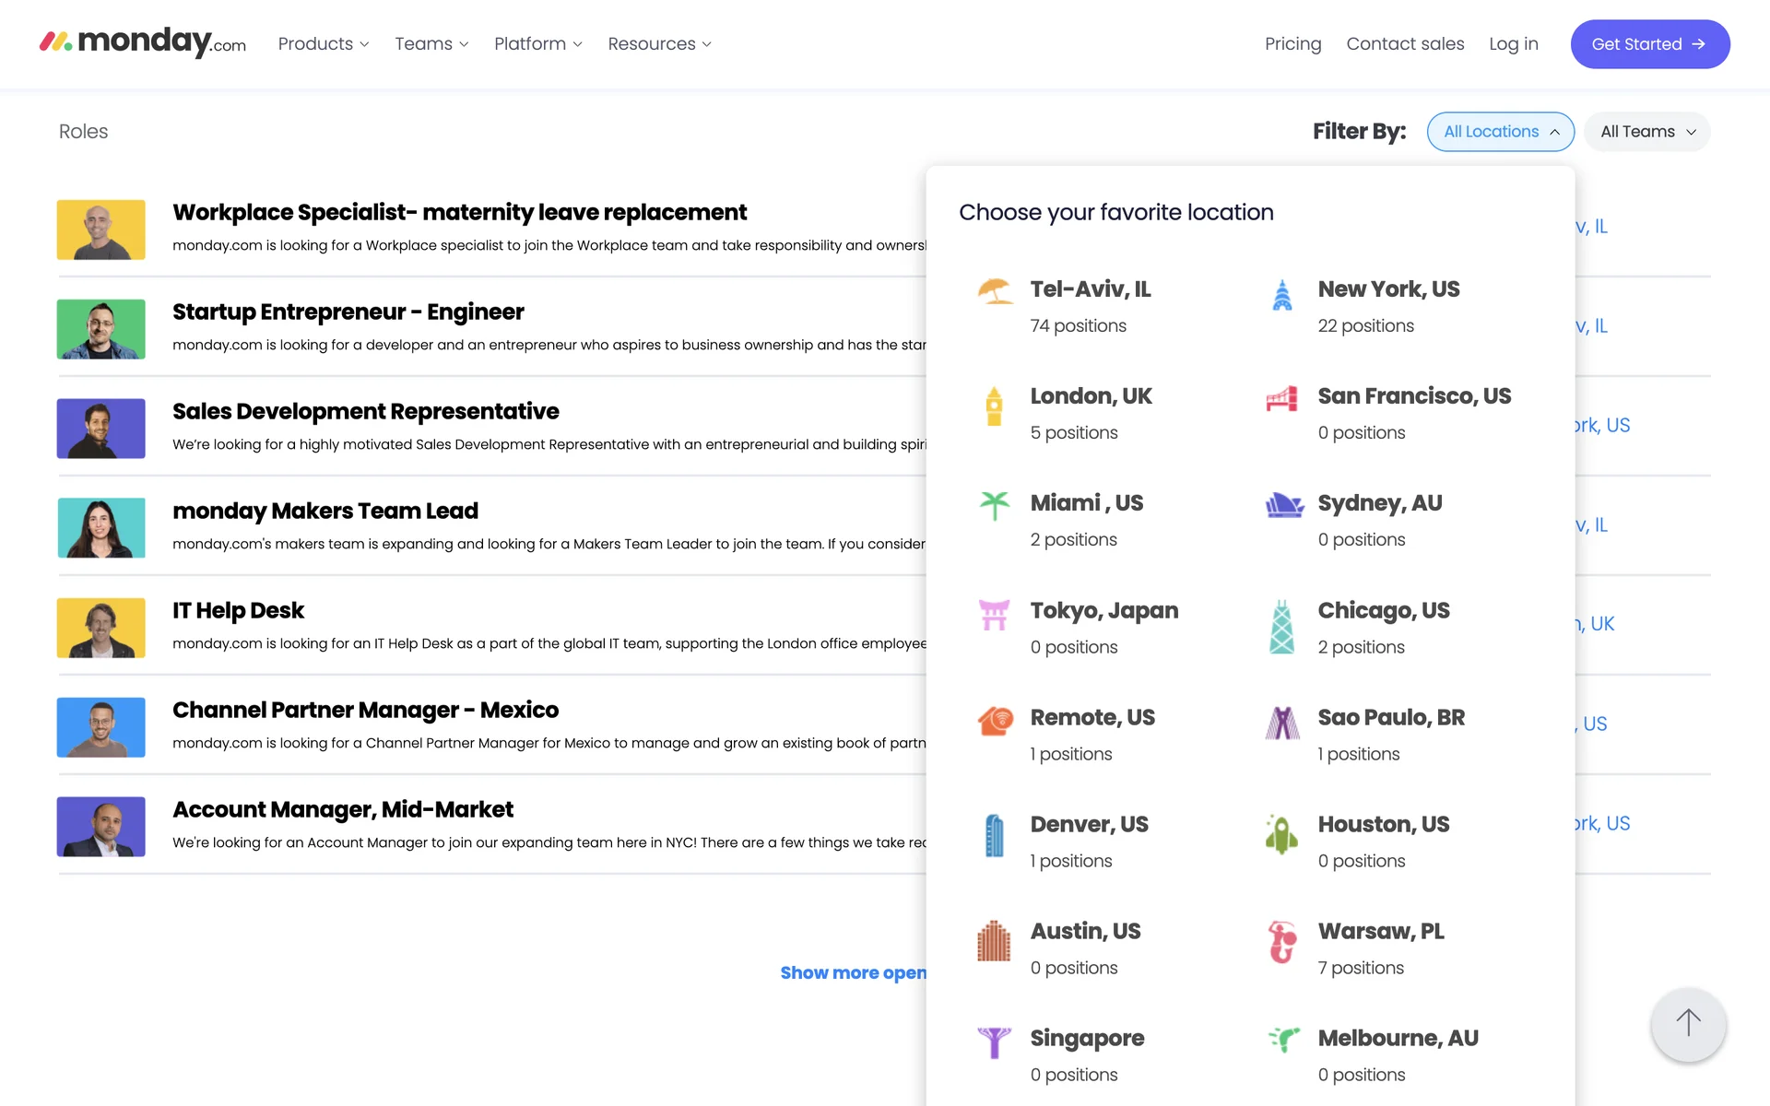The width and height of the screenshot is (1770, 1106).
Task: Open the Resources menu in header
Action: click(x=659, y=44)
